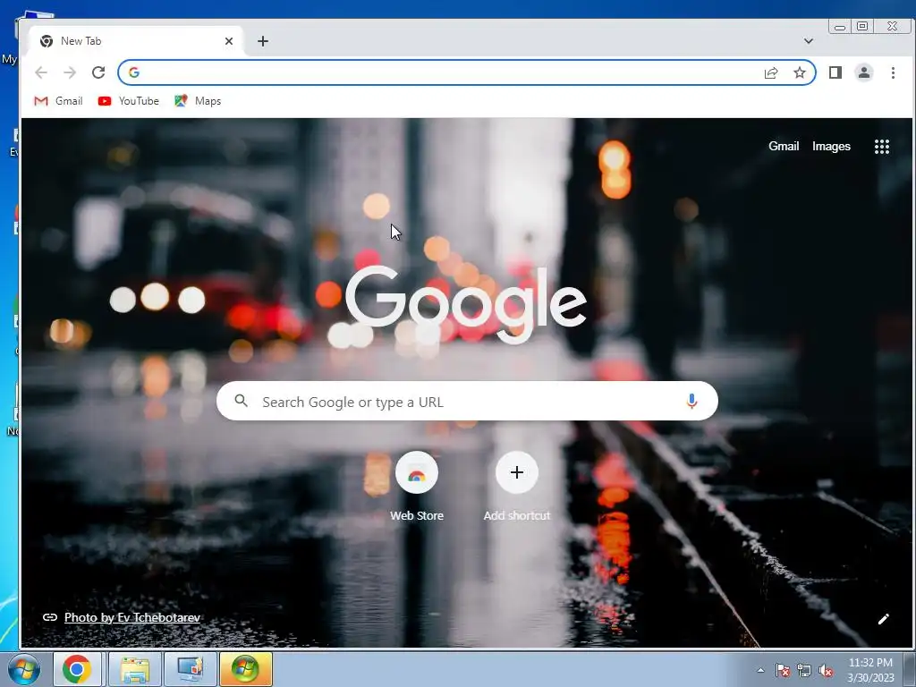Click the Images link on the page
This screenshot has width=916, height=687.
click(831, 146)
